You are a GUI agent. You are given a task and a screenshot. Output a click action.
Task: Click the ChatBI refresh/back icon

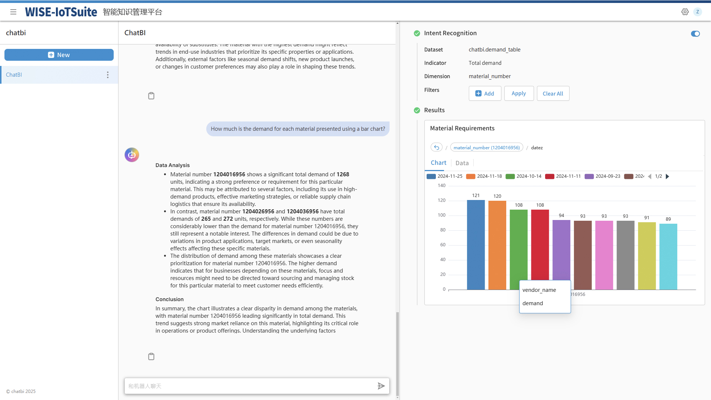(437, 147)
